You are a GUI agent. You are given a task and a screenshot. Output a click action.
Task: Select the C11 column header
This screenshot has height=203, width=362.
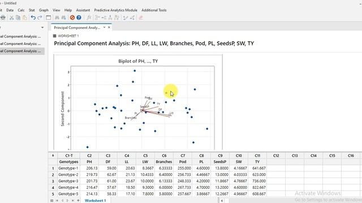(257, 156)
